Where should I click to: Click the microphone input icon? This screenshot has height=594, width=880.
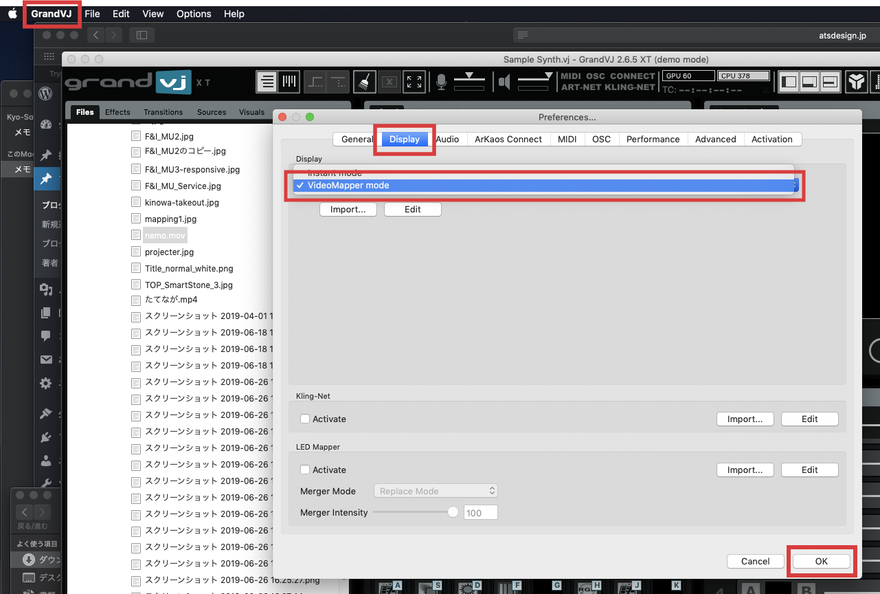tap(441, 82)
